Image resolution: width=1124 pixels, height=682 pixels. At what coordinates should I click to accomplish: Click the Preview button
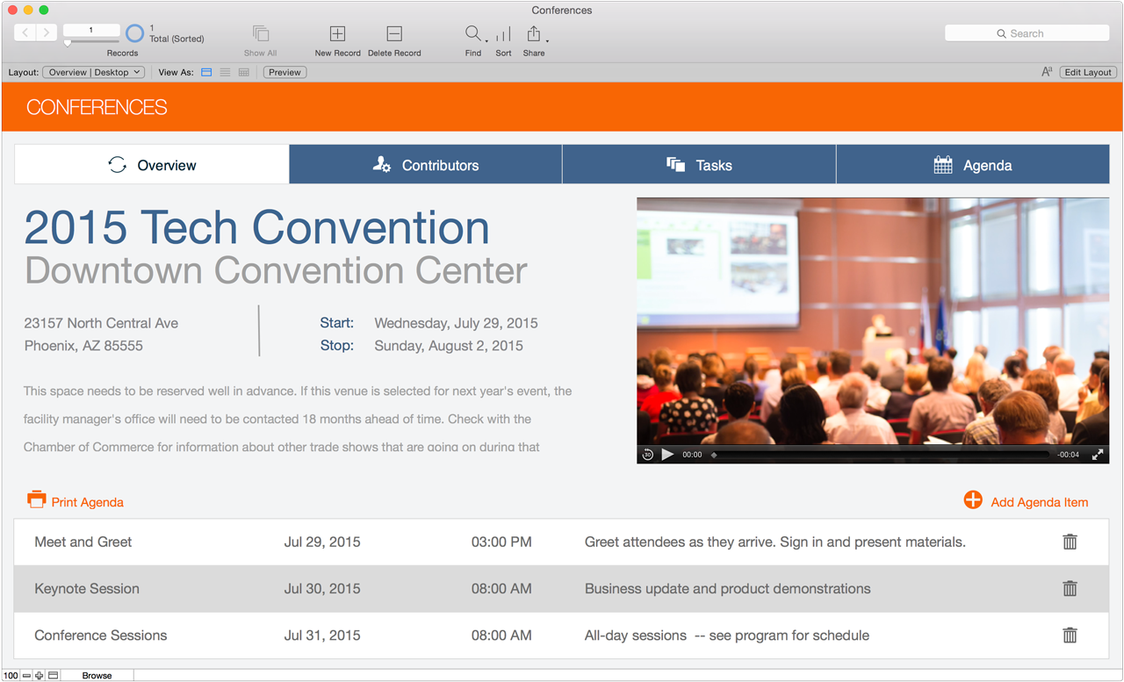(285, 73)
